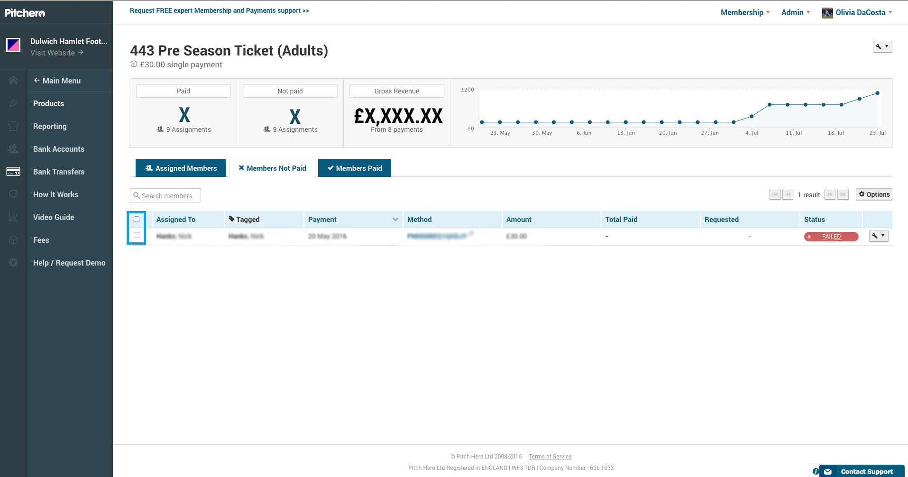Open the wrench actions dropdown in table row

click(878, 236)
